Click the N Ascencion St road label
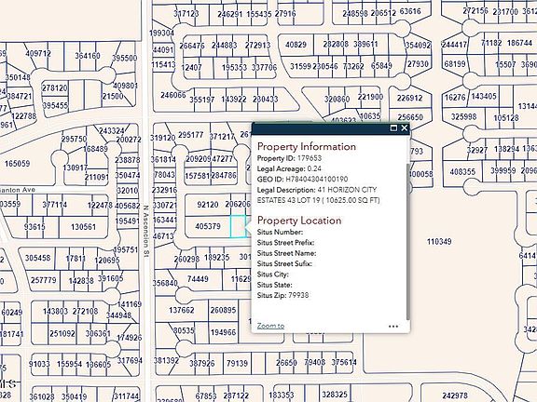 click(145, 231)
